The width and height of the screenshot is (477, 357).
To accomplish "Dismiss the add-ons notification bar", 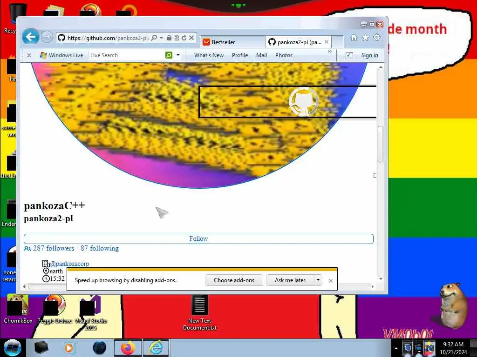I will pyautogui.click(x=331, y=280).
